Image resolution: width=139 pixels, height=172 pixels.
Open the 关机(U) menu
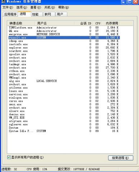[49, 8]
